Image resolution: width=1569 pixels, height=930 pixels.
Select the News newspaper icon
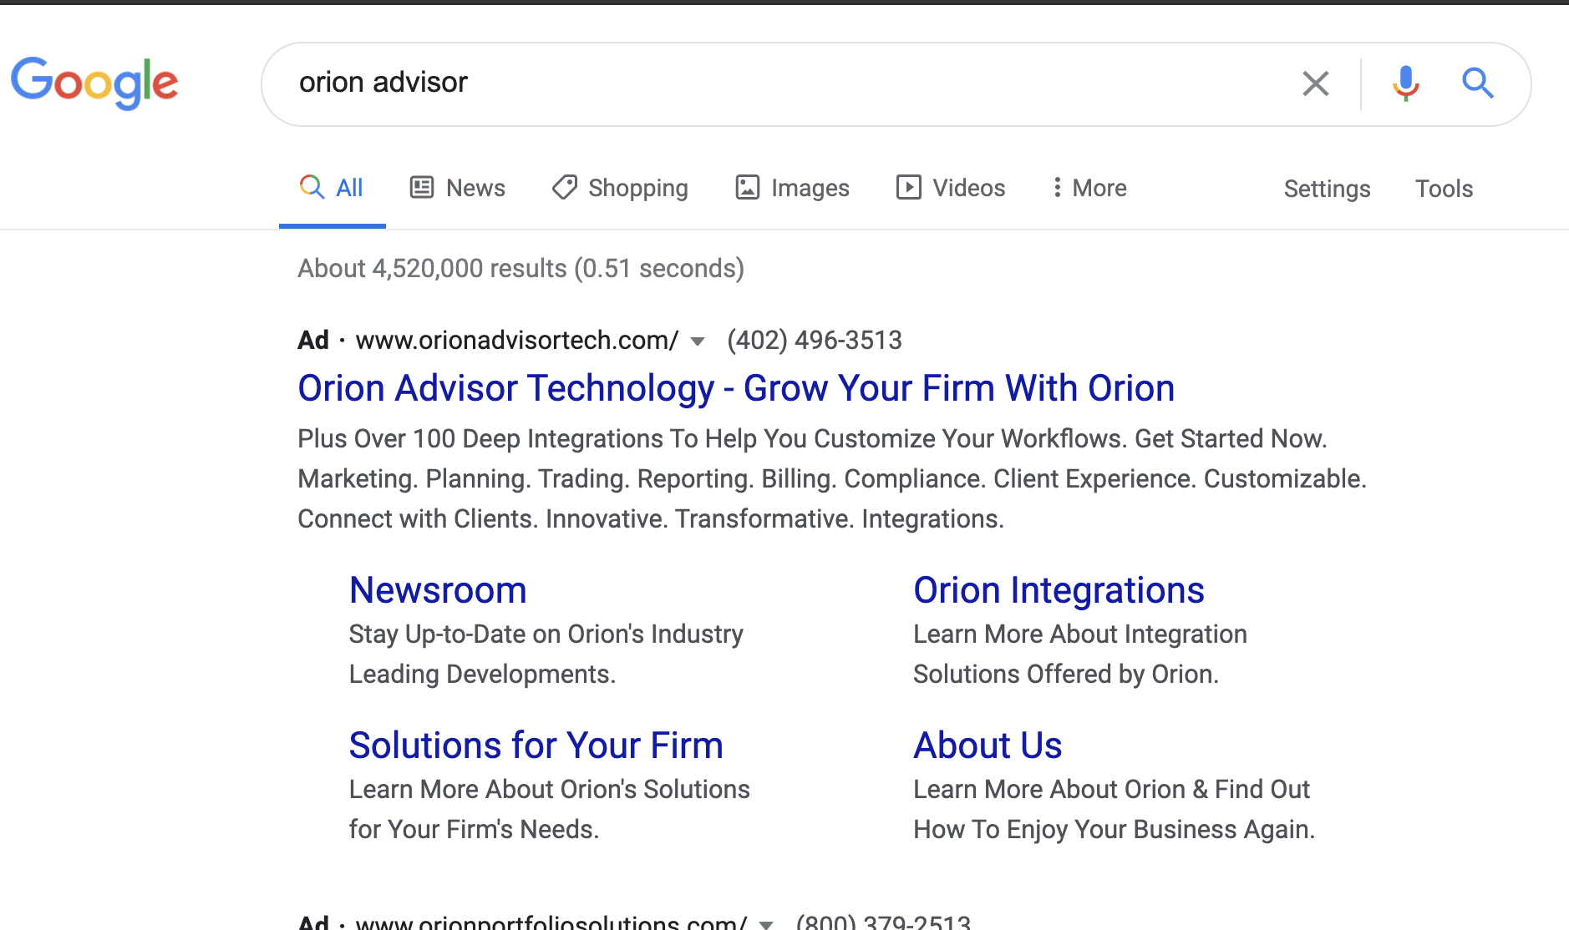click(x=422, y=187)
